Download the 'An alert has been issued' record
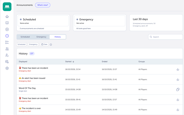The image size is (184, 115). click(x=178, y=79)
